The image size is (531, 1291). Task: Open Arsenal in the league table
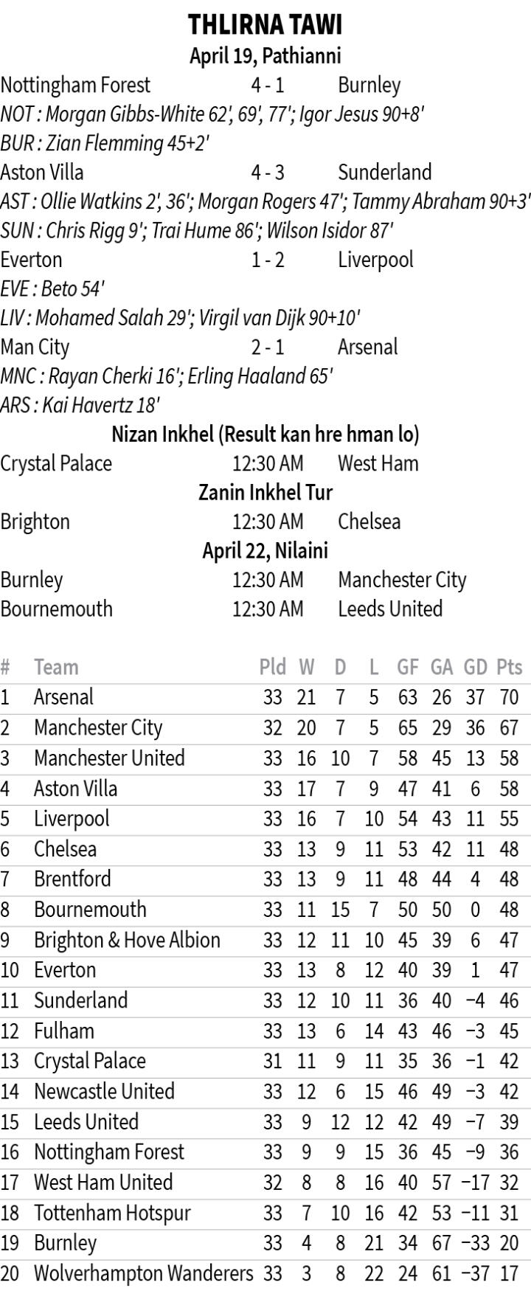64,697
